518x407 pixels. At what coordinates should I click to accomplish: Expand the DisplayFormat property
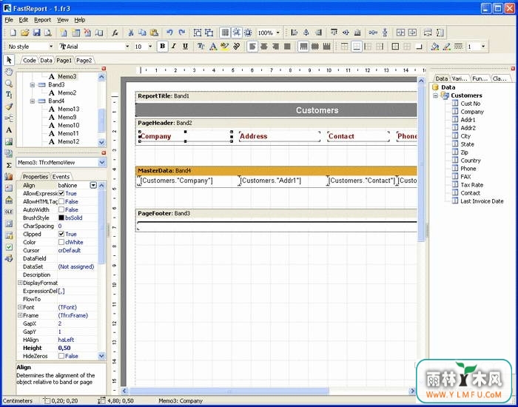(20, 283)
